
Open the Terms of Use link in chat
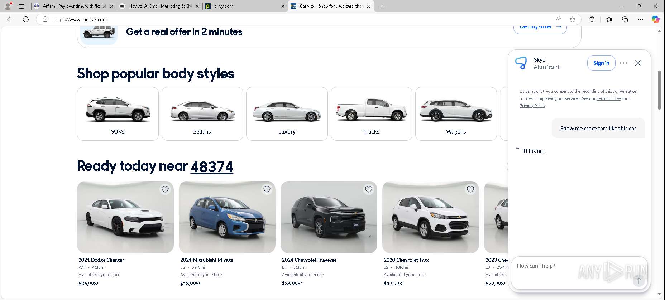[x=608, y=98]
